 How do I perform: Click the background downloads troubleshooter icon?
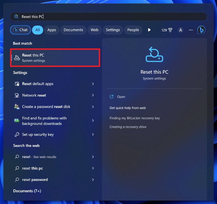tap(17, 120)
